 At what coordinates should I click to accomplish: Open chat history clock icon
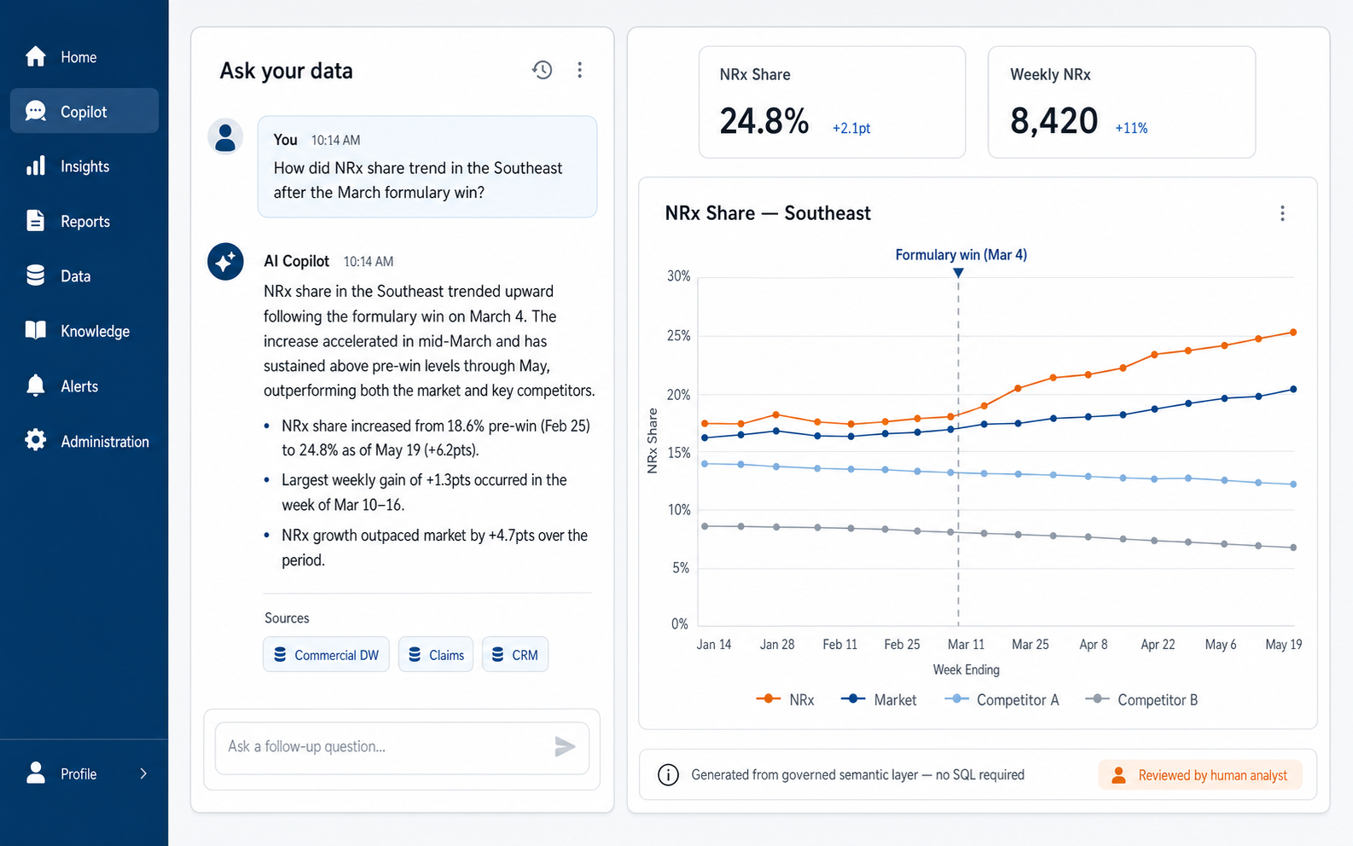point(543,70)
